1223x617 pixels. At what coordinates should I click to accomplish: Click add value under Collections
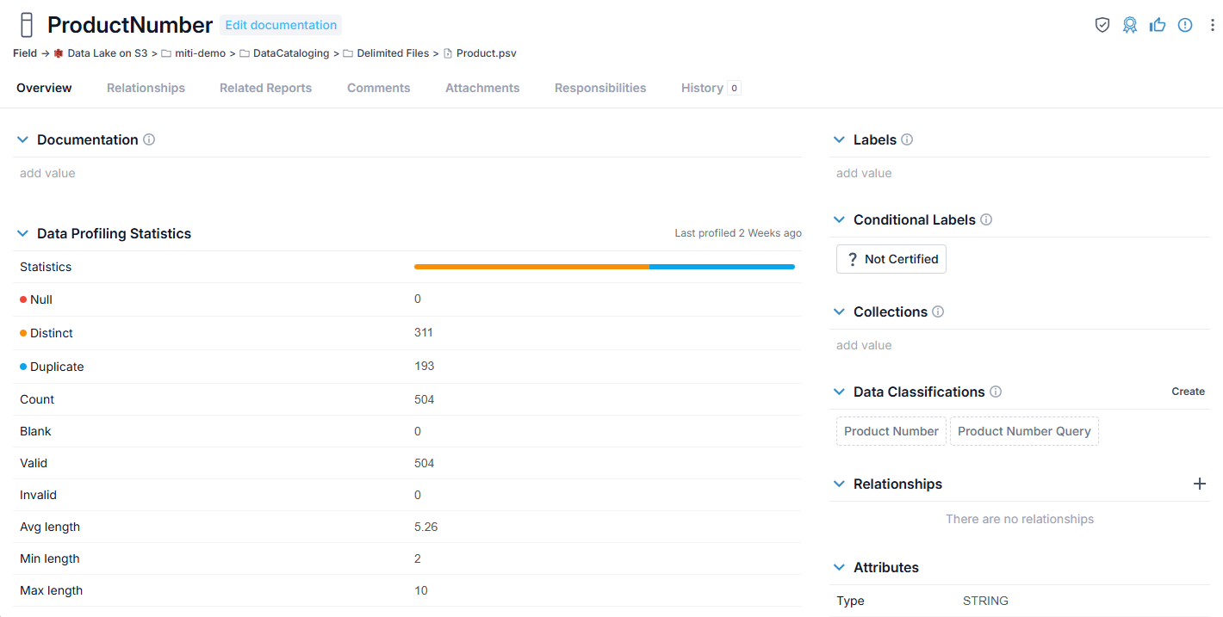click(x=864, y=345)
